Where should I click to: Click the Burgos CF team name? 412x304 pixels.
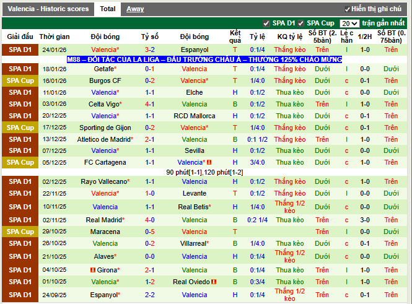pyautogui.click(x=105, y=80)
